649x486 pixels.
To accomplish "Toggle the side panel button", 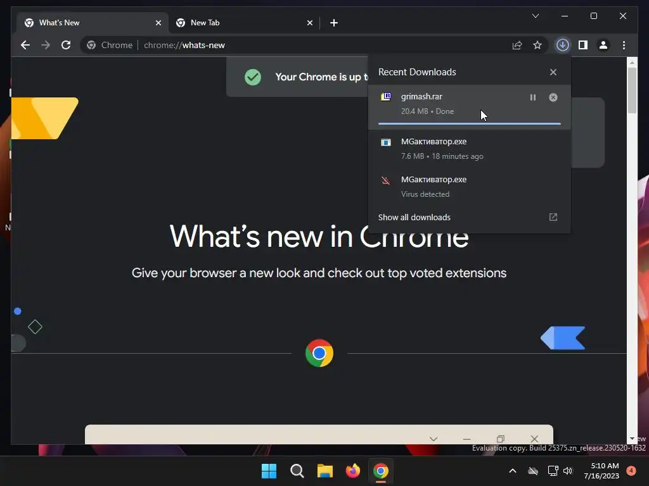I will coord(583,45).
